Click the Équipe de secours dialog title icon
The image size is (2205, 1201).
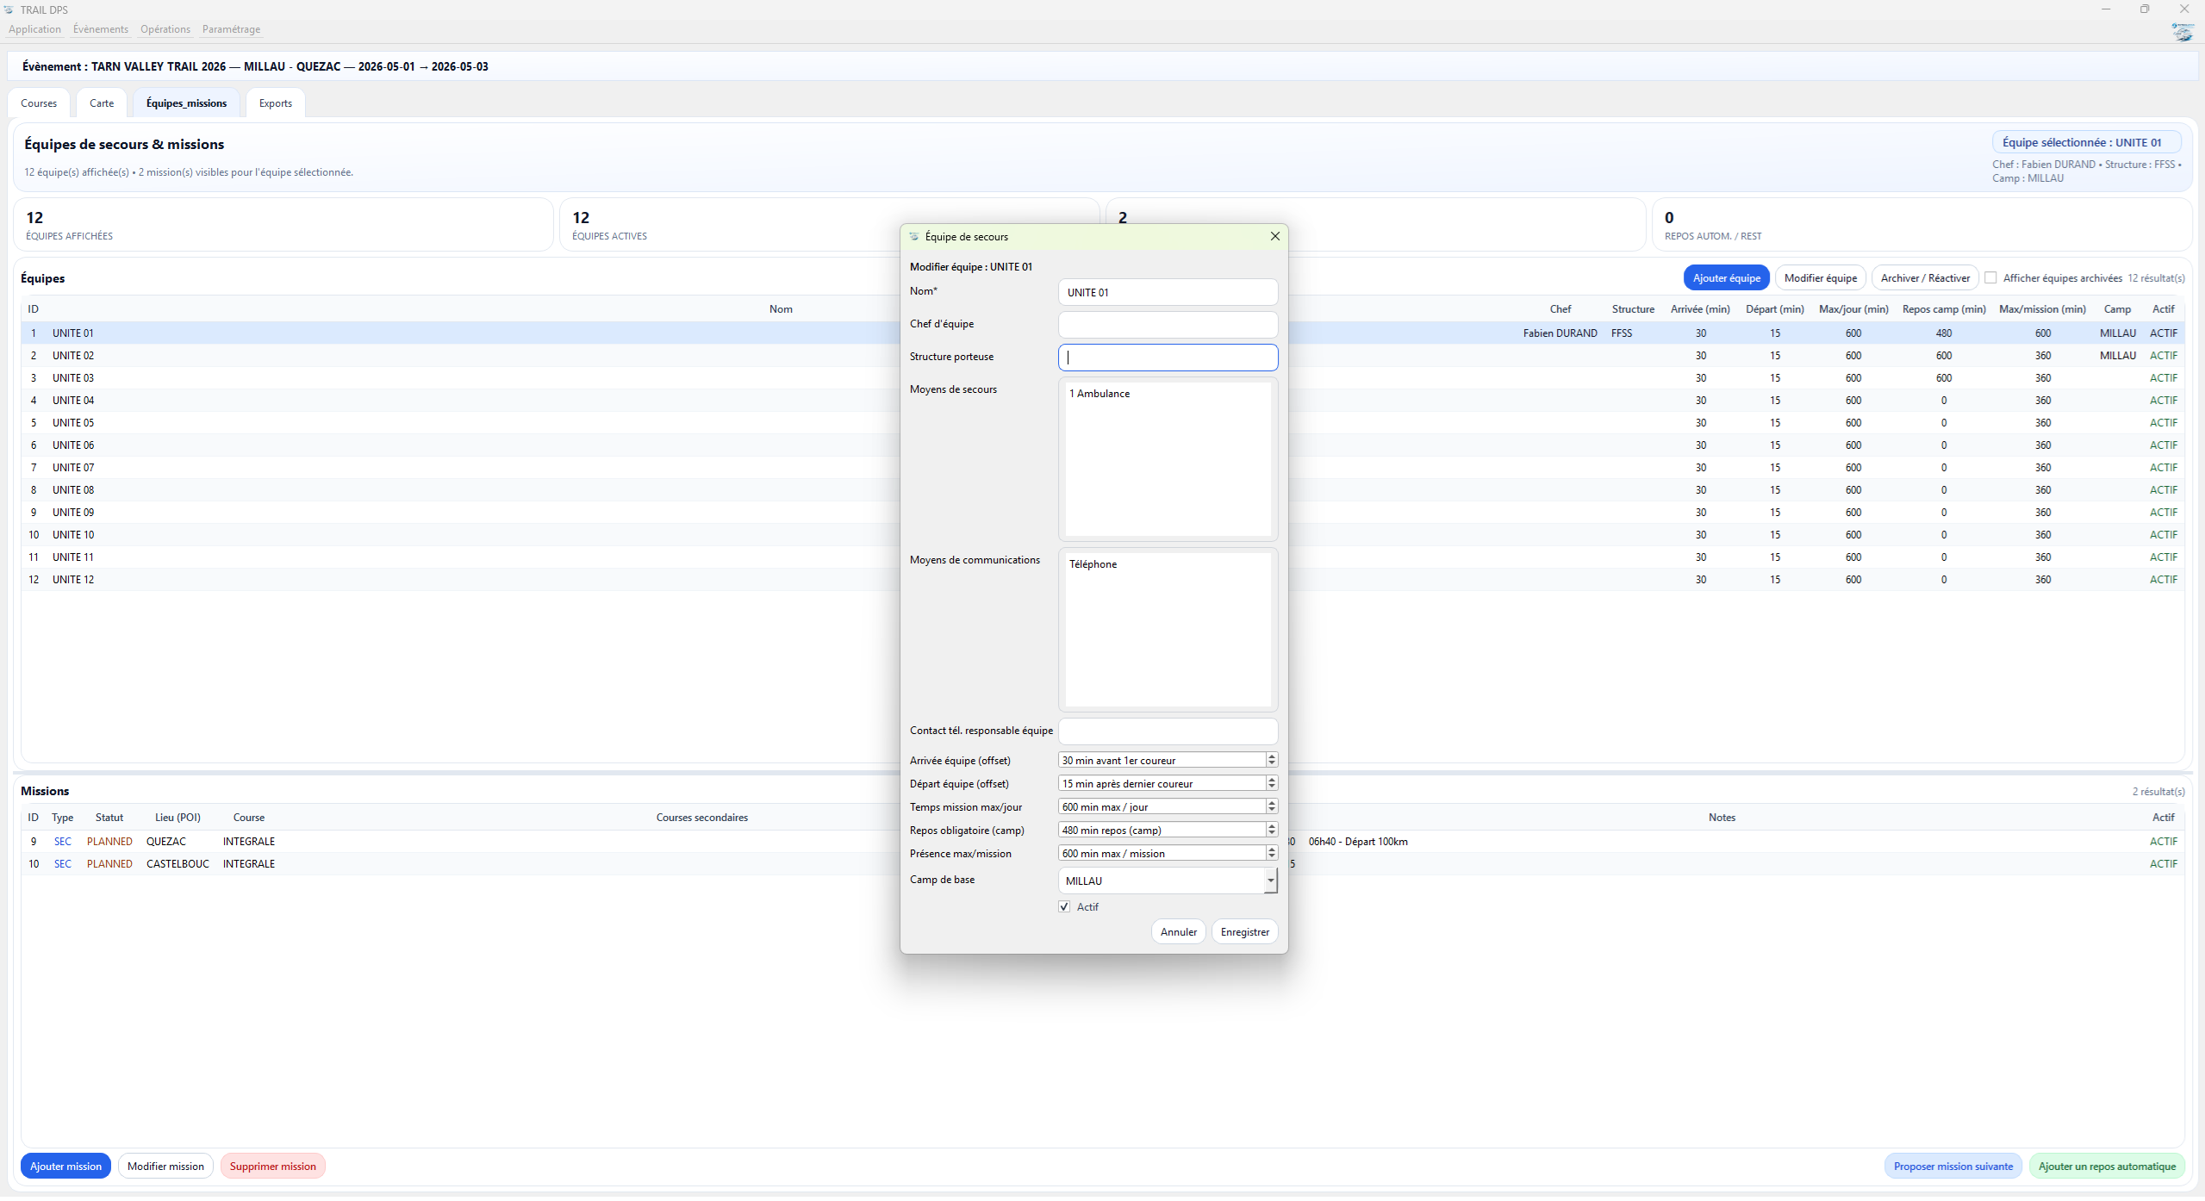click(x=914, y=236)
